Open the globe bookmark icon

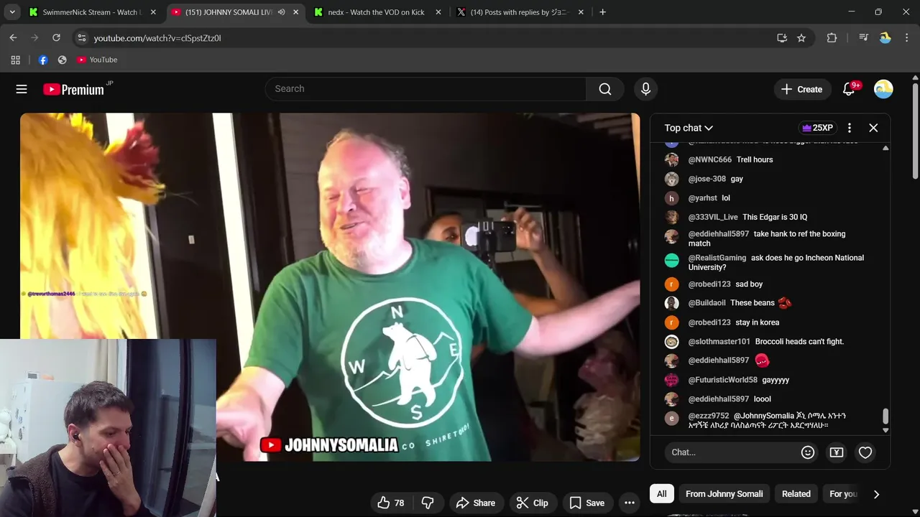click(x=62, y=60)
